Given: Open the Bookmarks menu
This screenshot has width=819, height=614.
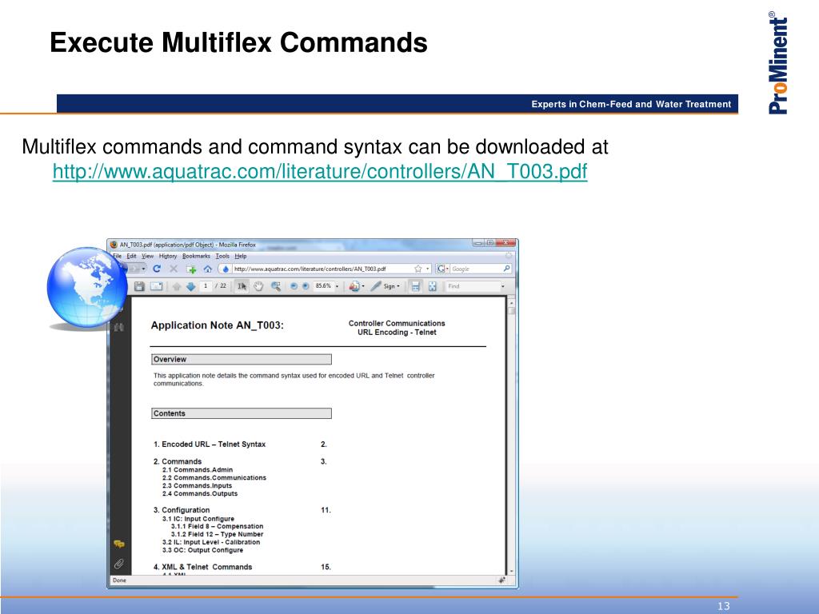Looking at the screenshot, I should pyautogui.click(x=196, y=256).
